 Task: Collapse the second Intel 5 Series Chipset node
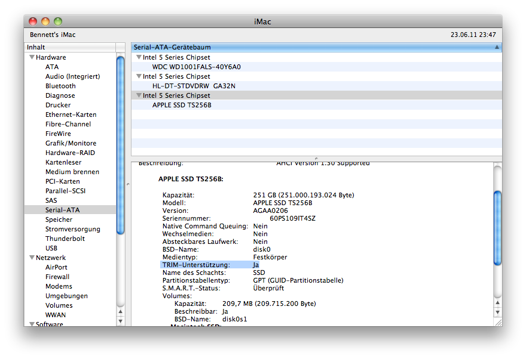coord(139,76)
